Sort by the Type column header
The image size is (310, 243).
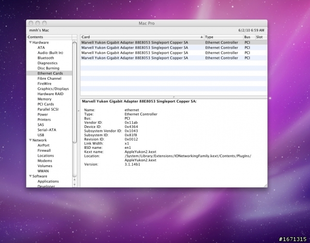(224, 37)
